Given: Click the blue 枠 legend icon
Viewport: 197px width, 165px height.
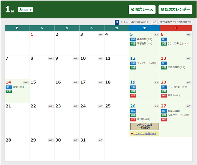Looking at the screenshot, I should click(x=117, y=22).
